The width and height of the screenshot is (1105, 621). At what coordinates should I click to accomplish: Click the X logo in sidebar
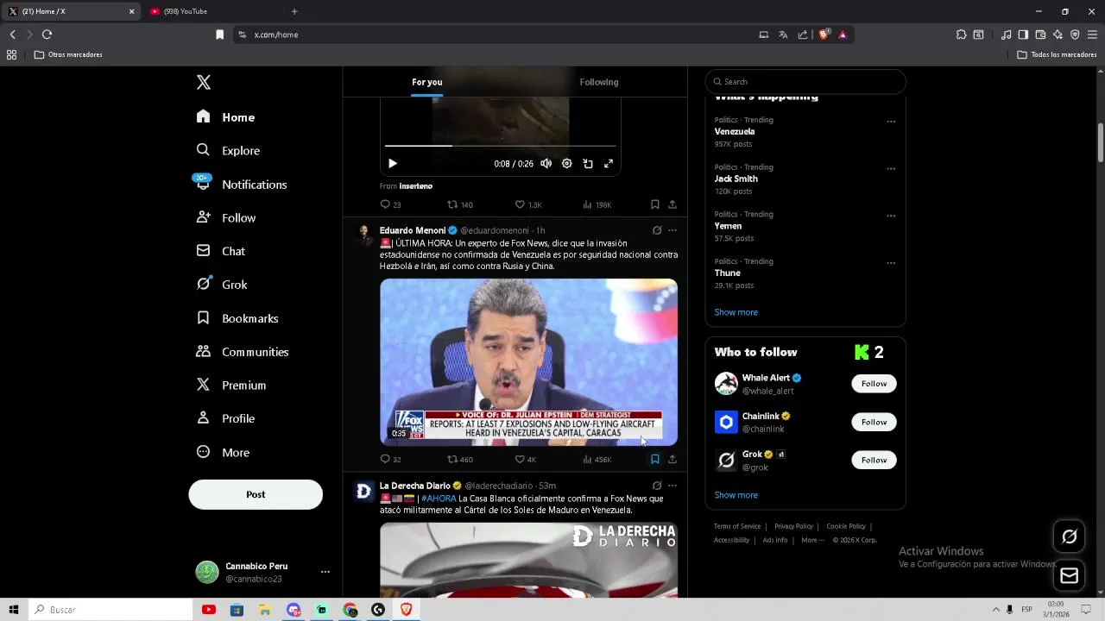coord(204,82)
